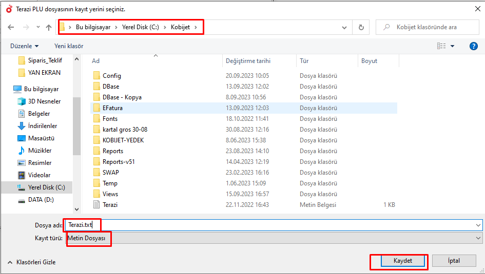The width and height of the screenshot is (485, 274).
Task: Sort by Değiştirme tarihi column header
Action: (x=248, y=61)
